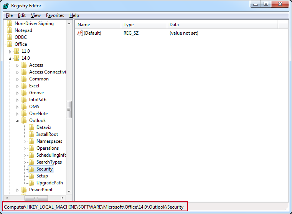Viewport: 292px width, 214px height.
Task: Click the REG_SZ type cell
Action: pyautogui.click(x=131, y=33)
